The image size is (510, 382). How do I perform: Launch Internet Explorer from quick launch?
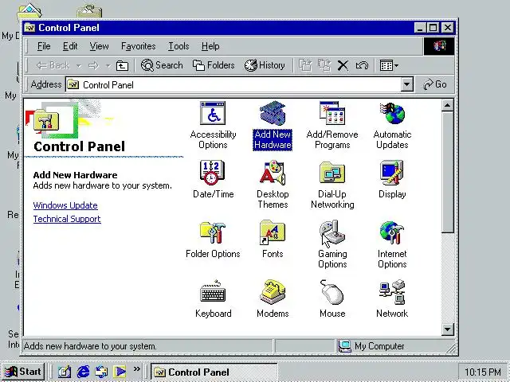pyautogui.click(x=83, y=372)
